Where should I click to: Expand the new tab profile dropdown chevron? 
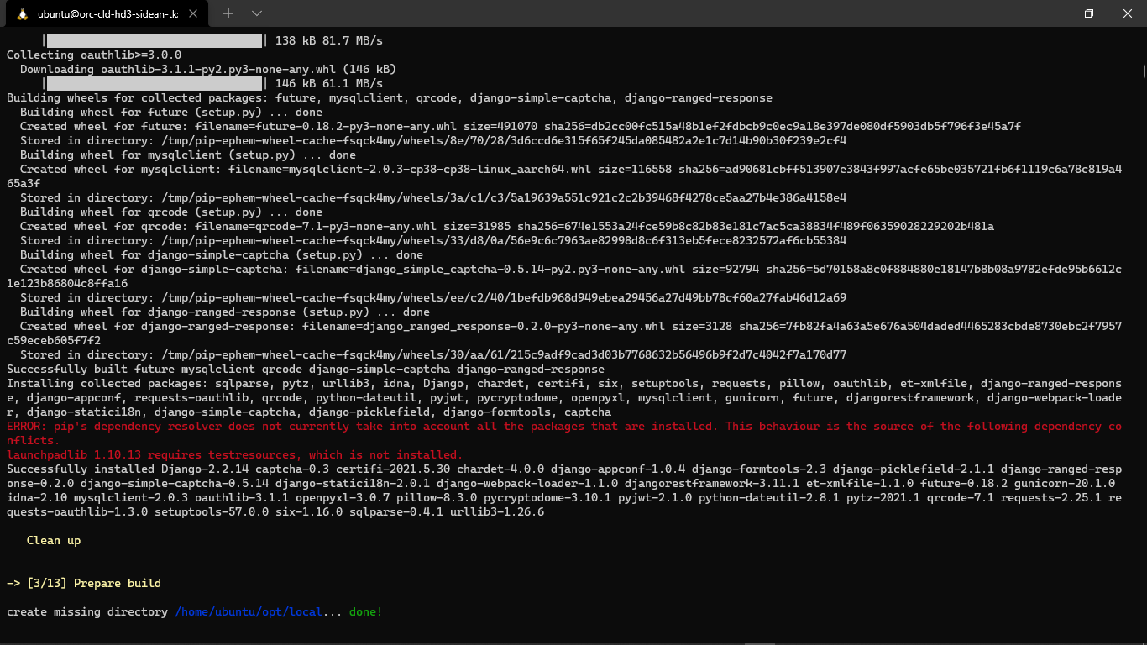[x=257, y=14]
